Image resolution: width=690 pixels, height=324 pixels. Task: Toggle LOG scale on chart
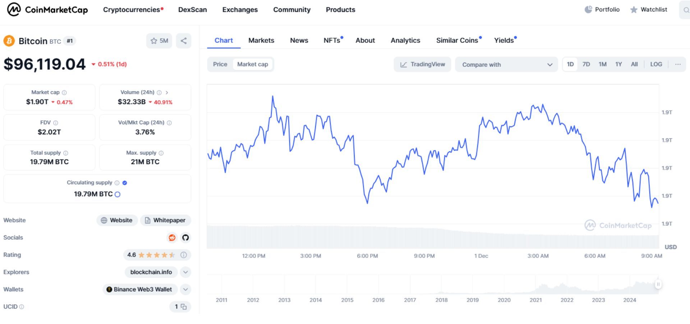point(656,64)
